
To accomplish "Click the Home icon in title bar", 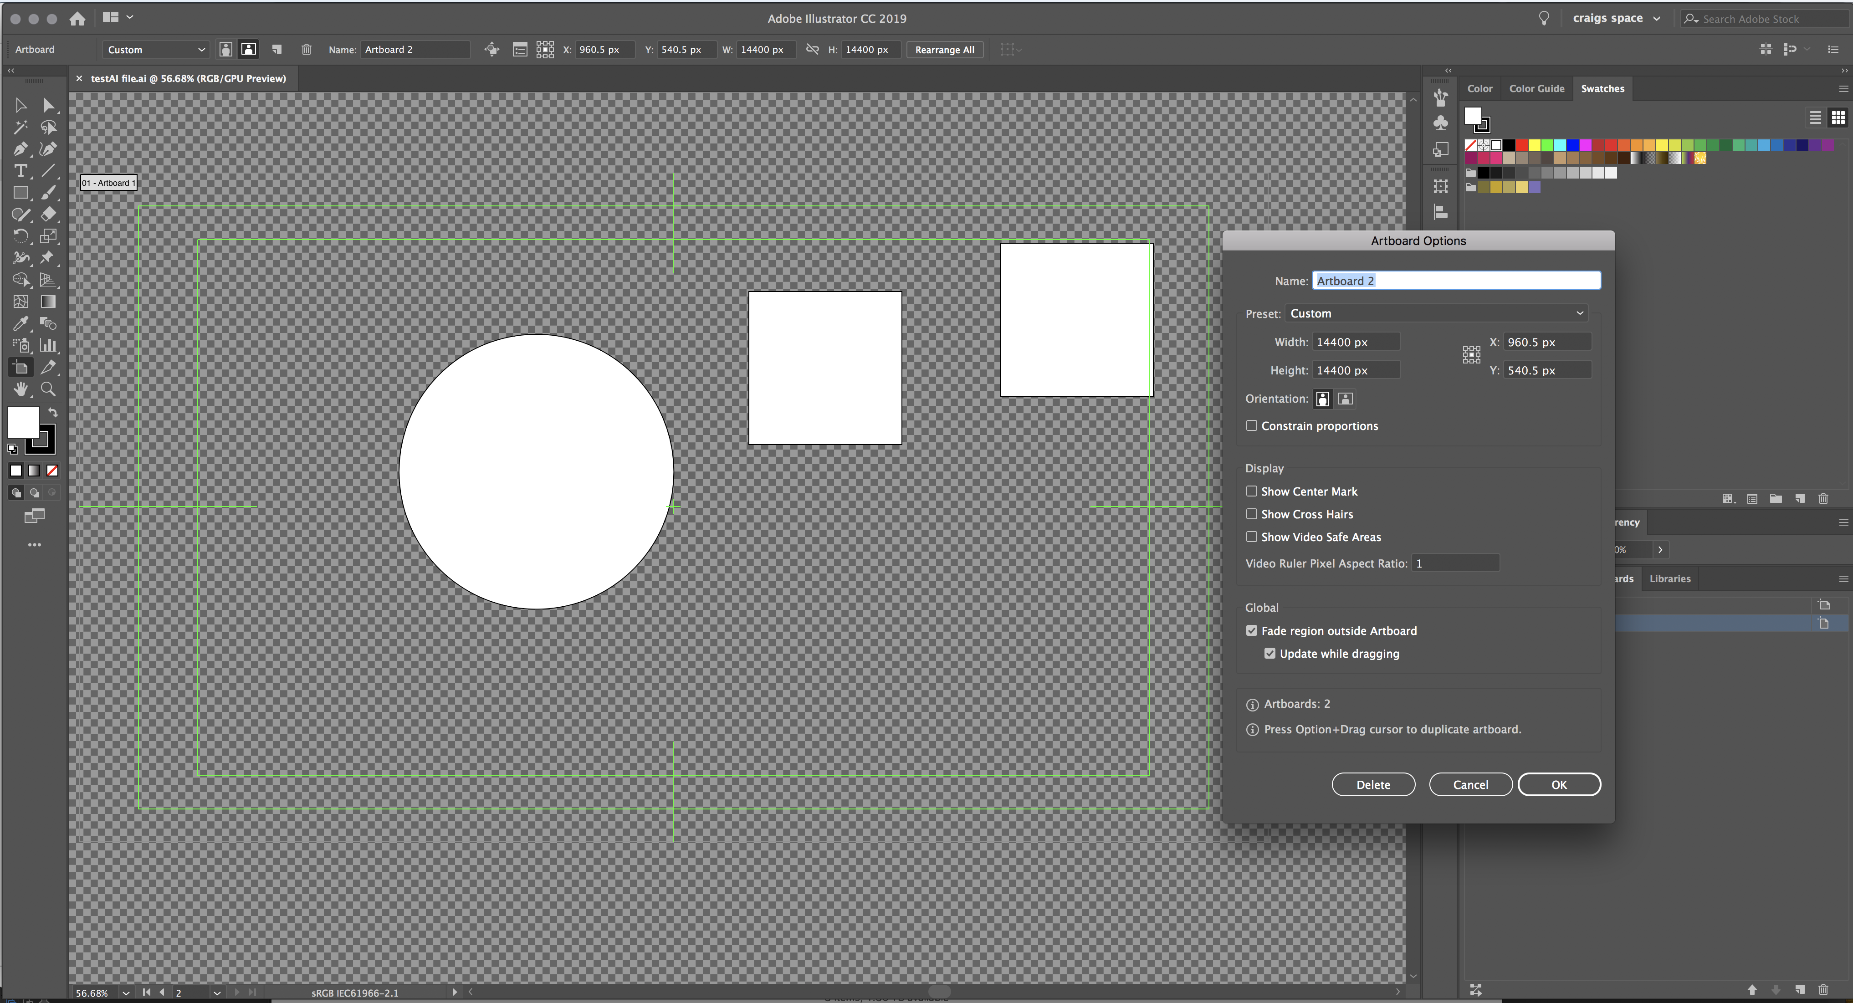I will pos(78,19).
